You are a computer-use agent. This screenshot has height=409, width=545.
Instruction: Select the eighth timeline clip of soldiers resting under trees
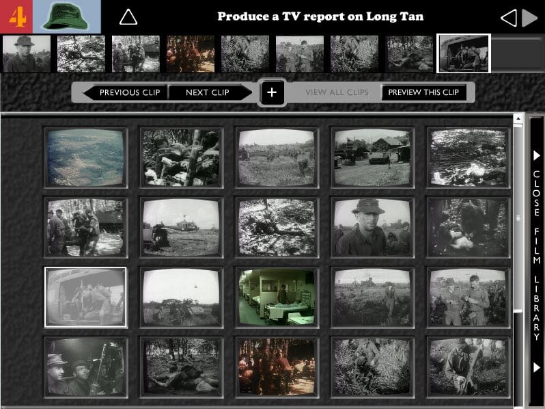(x=409, y=54)
